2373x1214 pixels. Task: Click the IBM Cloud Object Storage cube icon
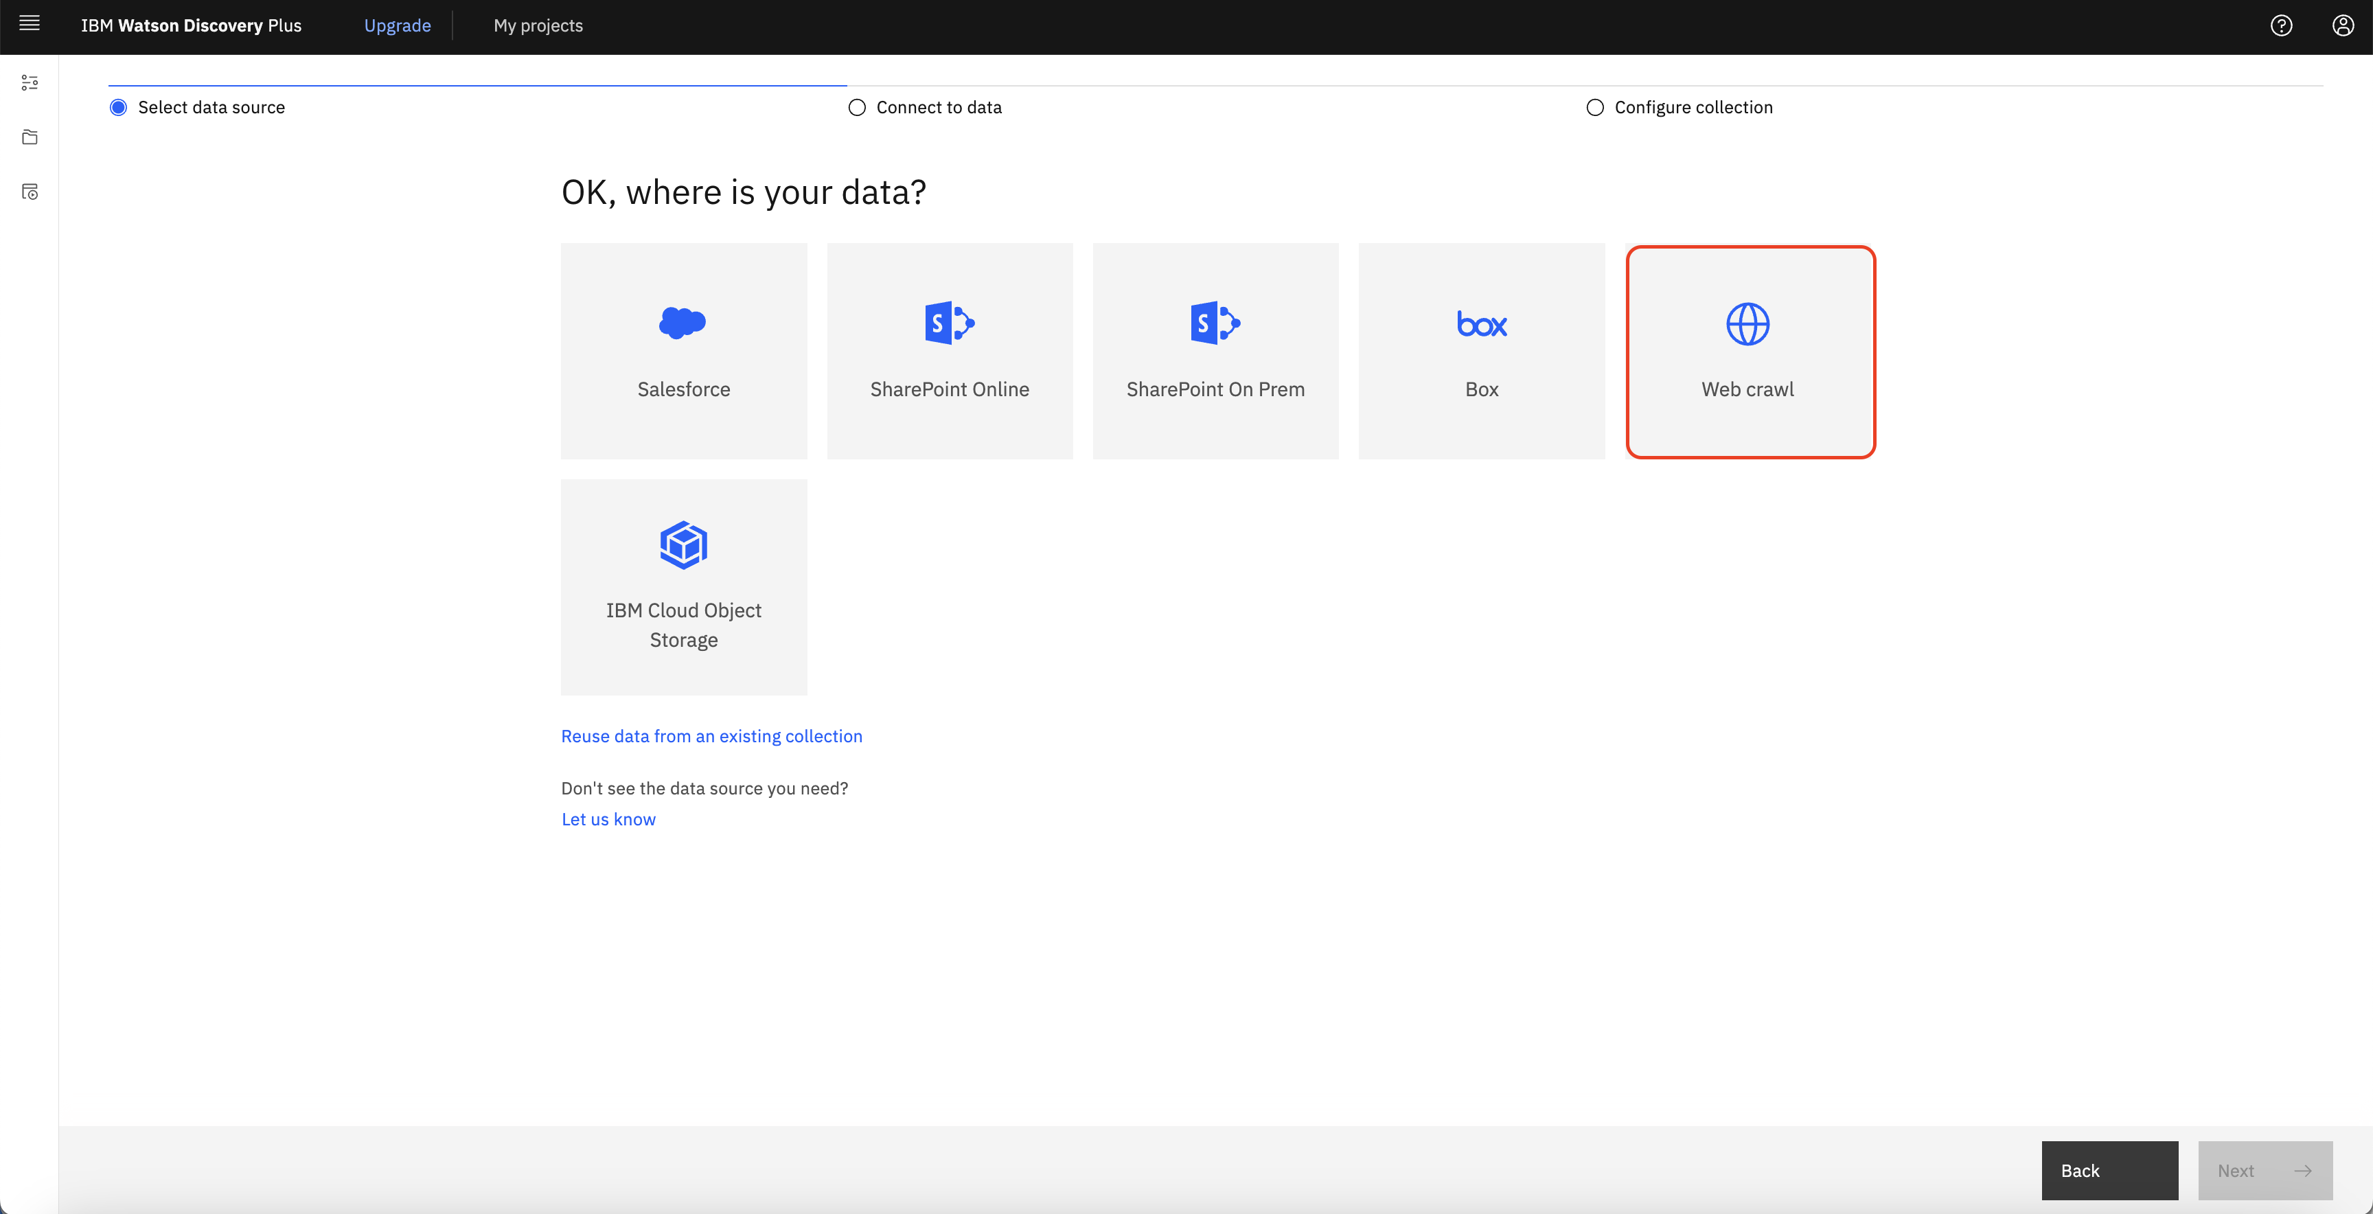683,545
